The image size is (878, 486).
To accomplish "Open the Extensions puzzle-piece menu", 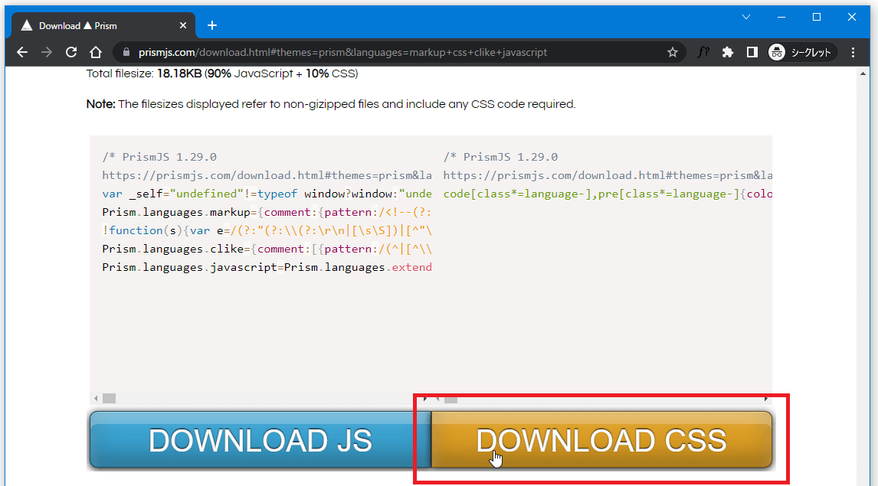I will 728,52.
